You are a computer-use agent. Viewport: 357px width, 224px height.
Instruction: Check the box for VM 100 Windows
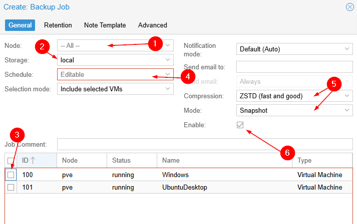tap(11, 175)
